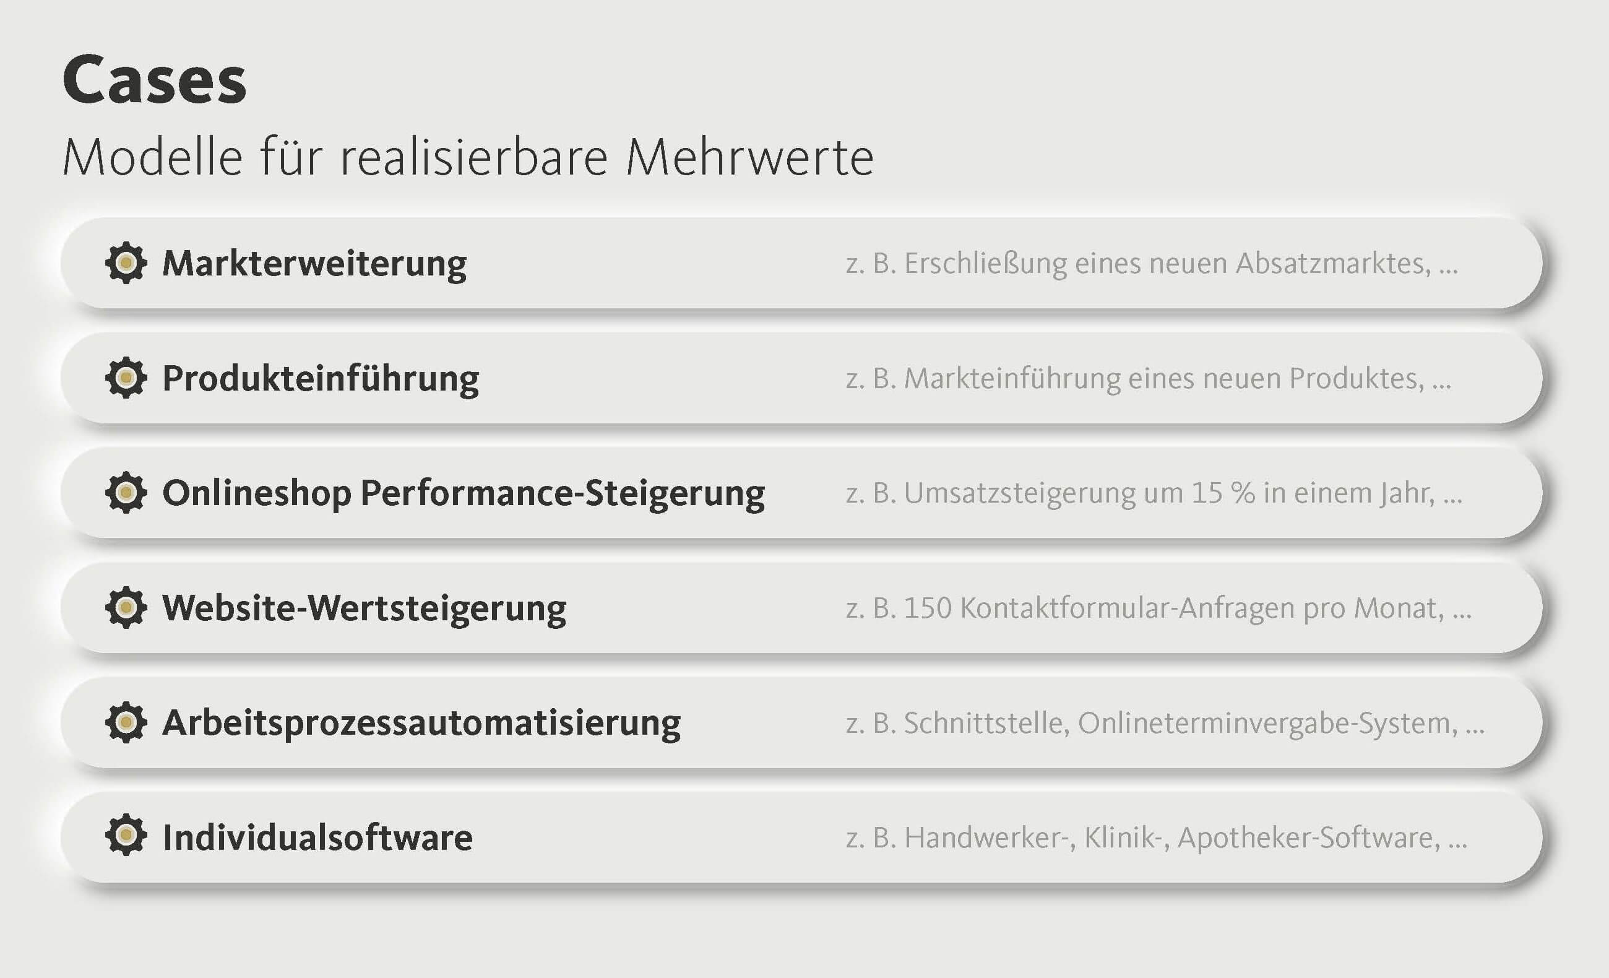The width and height of the screenshot is (1609, 978).
Task: Select the gear icon next to Arbeitsprozessautomatisierung
Action: pyautogui.click(x=126, y=722)
